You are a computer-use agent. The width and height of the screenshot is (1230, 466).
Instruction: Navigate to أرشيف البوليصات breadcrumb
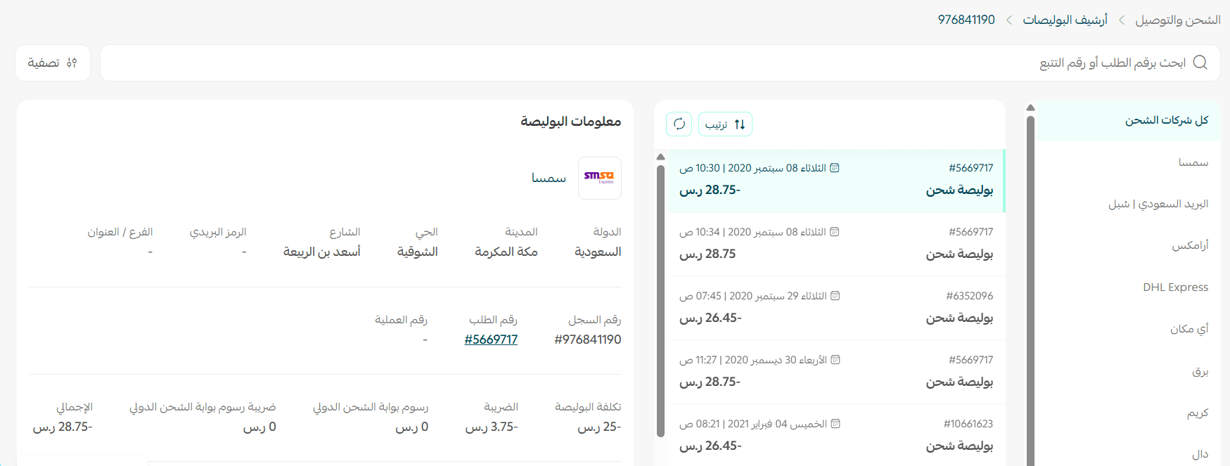point(1065,20)
